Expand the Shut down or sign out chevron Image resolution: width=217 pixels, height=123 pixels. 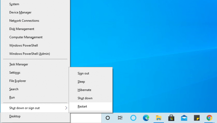coord(66,108)
